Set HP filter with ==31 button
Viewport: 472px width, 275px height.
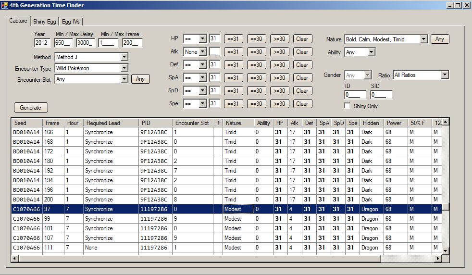click(x=233, y=39)
